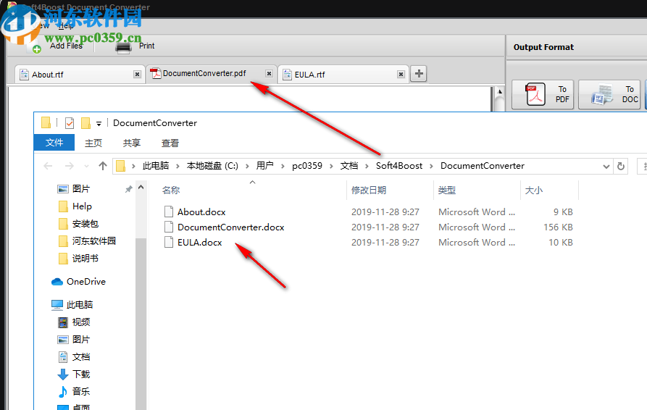Close the EULA.rtf tab
The height and width of the screenshot is (410, 647).
[401, 74]
